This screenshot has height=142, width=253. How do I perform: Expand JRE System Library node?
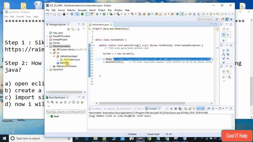[x=51, y=50]
